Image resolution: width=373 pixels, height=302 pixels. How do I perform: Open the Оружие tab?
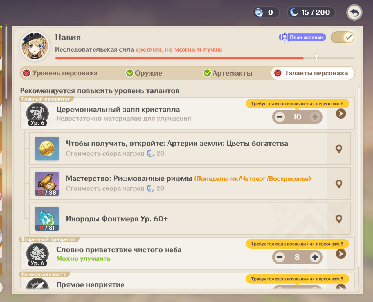[x=144, y=73]
